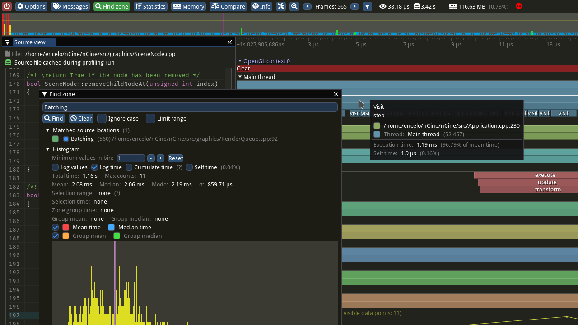The width and height of the screenshot is (578, 325).
Task: Collapse the OpenGL context 0 timeline group
Action: coord(240,61)
